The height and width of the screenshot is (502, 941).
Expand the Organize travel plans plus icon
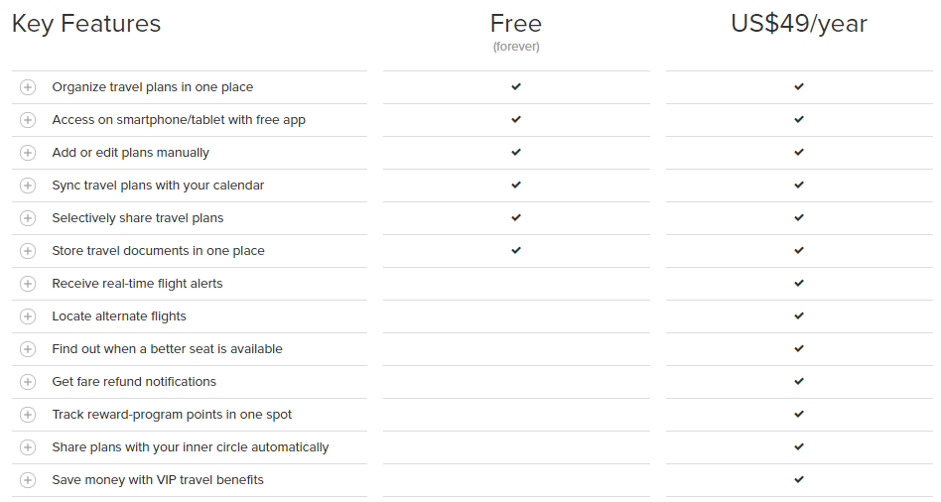click(x=28, y=87)
